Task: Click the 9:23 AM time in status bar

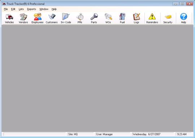Action: 182,134
